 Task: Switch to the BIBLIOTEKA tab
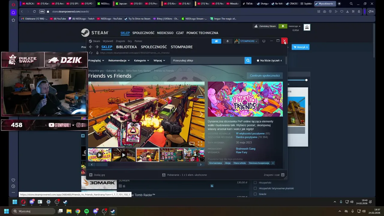pyautogui.click(x=126, y=47)
